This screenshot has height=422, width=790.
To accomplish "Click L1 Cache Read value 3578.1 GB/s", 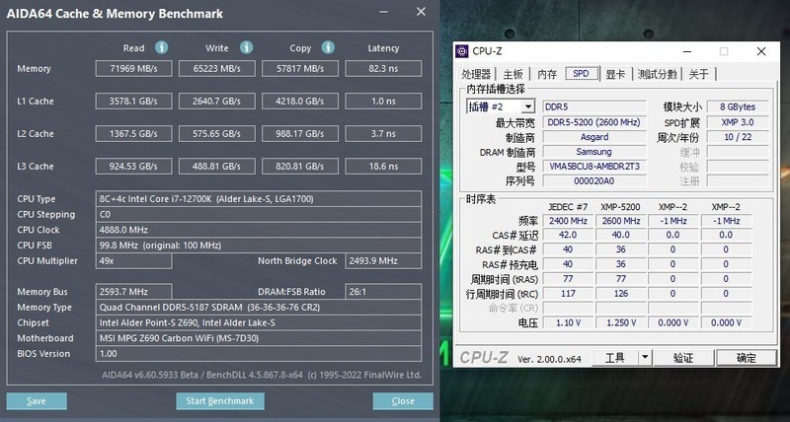I will coord(133,102).
